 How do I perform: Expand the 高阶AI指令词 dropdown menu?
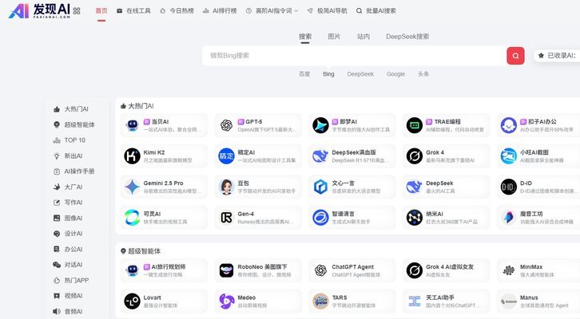272,11
